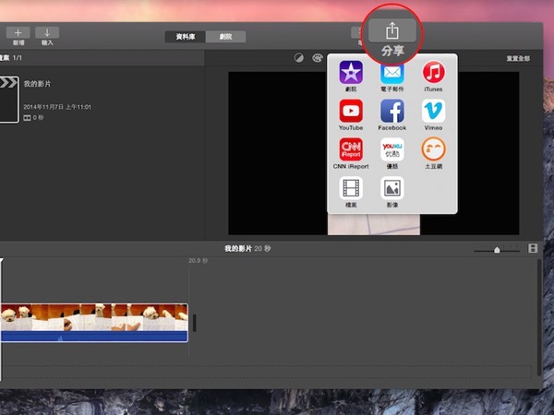Export the movie to iTunes

point(433,73)
